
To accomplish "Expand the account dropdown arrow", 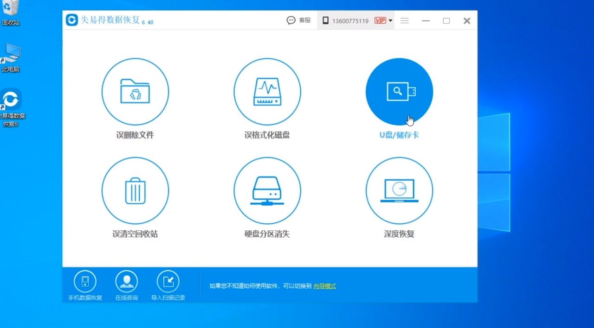I will tap(390, 21).
